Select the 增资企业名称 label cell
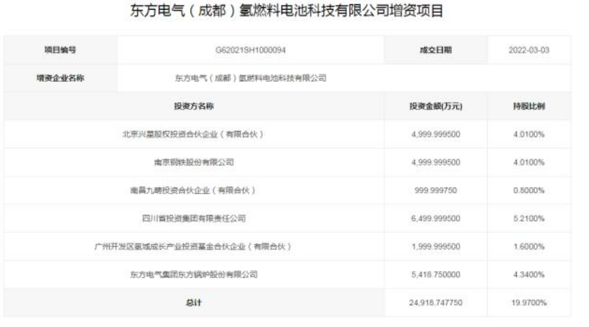This screenshot has height=327, width=589. tap(60, 78)
